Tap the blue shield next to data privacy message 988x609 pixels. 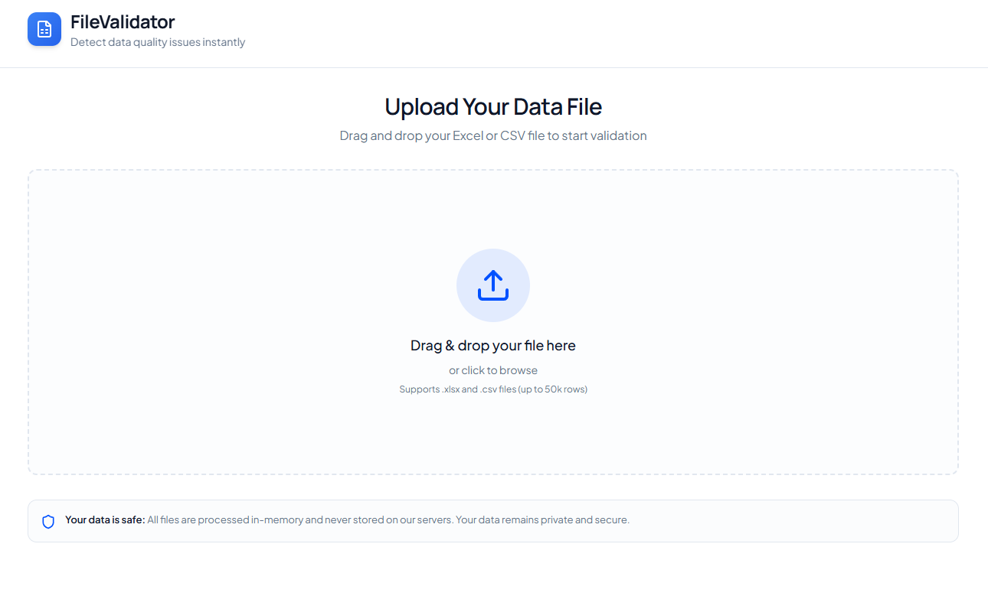coord(48,519)
